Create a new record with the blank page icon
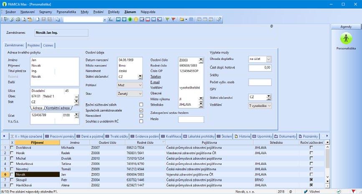The width and height of the screenshot is (362, 194). coord(38,19)
